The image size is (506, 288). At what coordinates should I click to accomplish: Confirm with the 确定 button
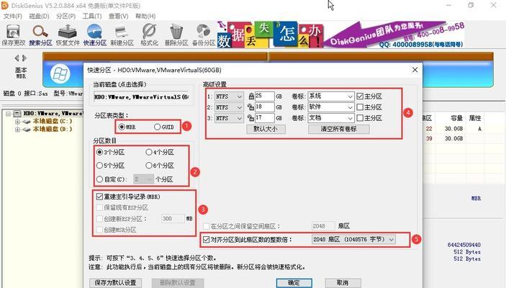(x=294, y=283)
